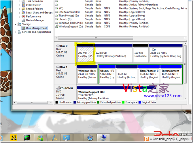Click the Shared Folders icon

(23, 9)
